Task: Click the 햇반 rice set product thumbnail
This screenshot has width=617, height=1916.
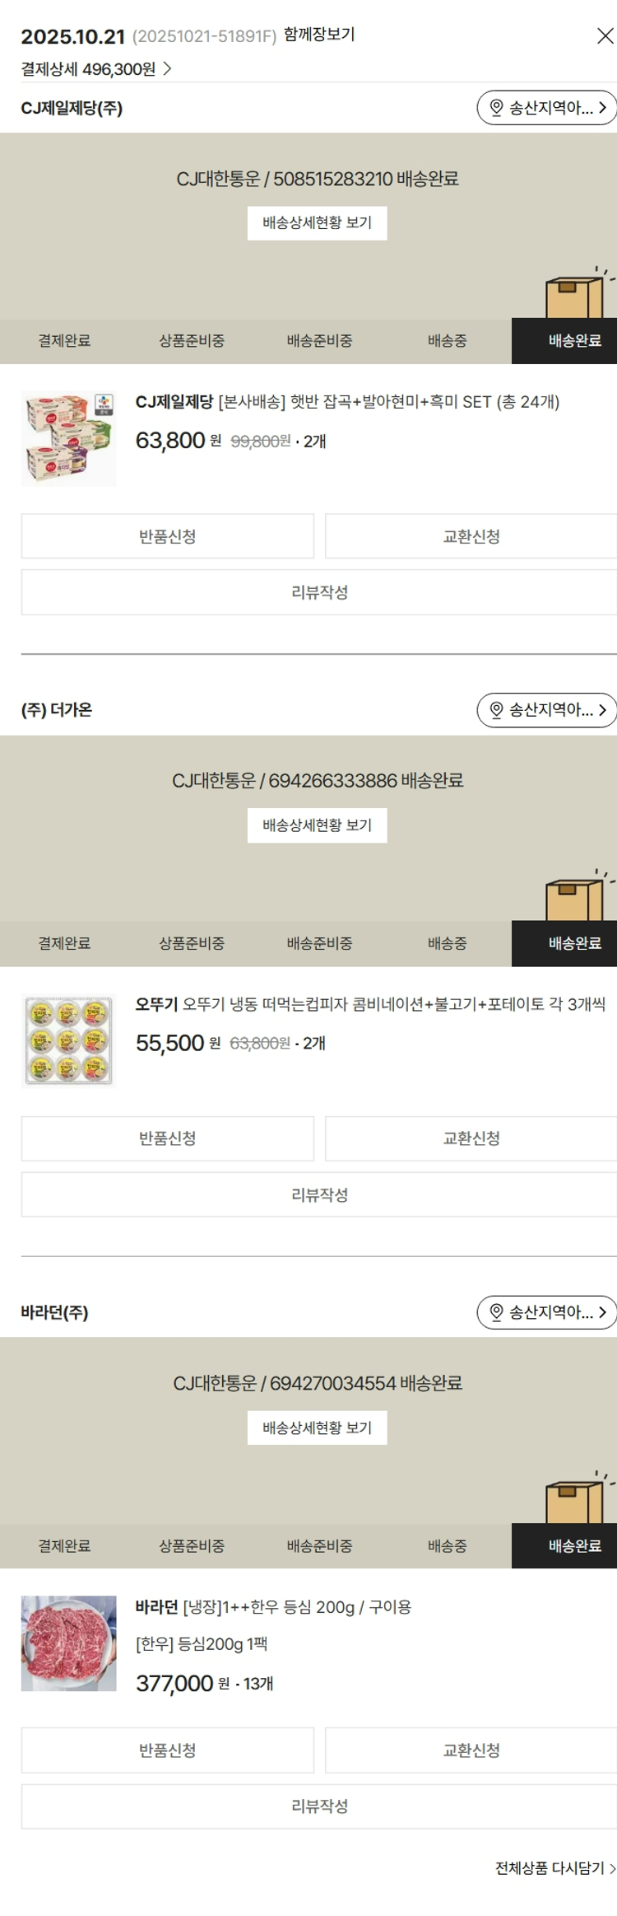Action: [68, 439]
